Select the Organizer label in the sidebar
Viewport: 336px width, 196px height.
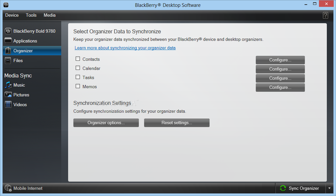tap(23, 51)
